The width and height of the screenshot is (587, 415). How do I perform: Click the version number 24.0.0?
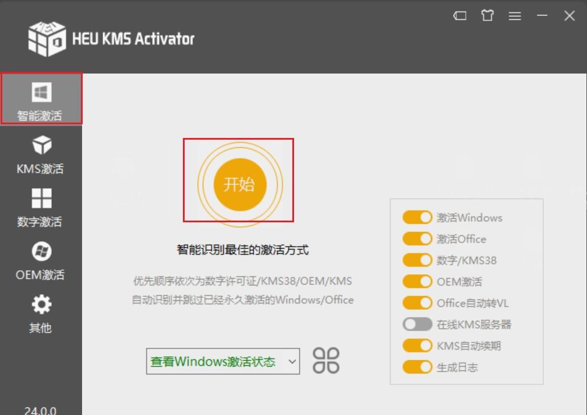point(40,410)
